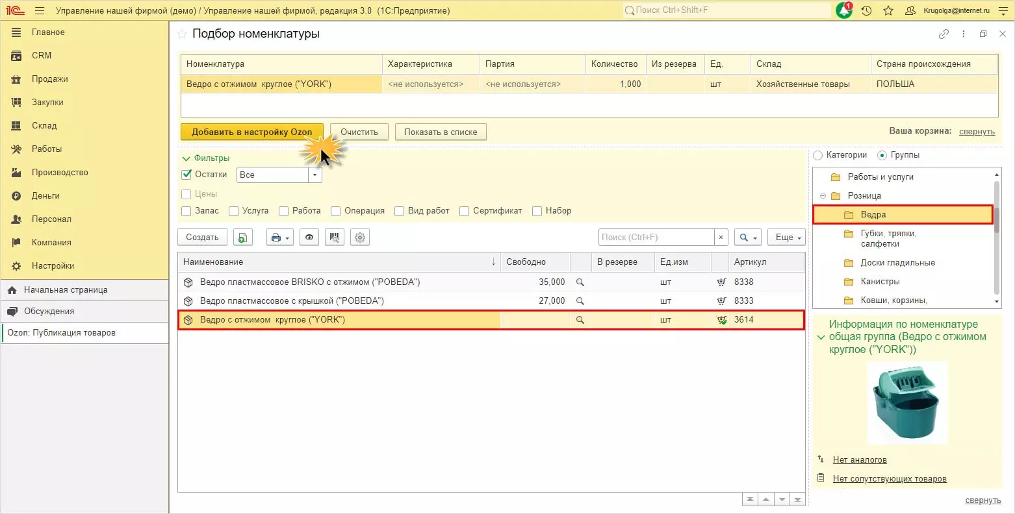Open list settings gear icon

tap(360, 238)
